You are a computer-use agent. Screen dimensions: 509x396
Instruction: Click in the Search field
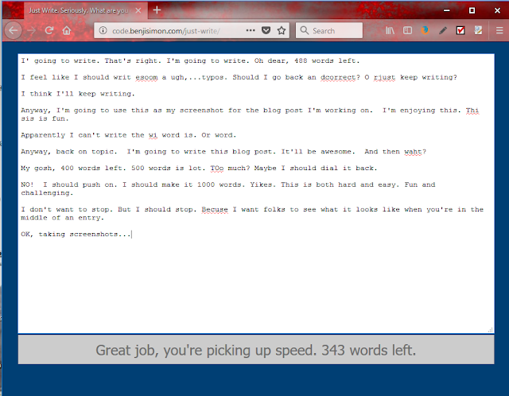(x=329, y=30)
